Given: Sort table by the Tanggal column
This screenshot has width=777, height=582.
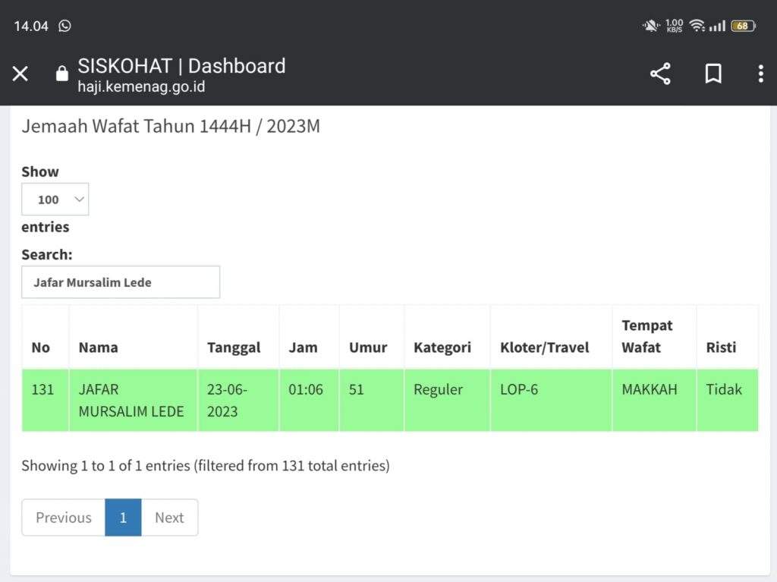Looking at the screenshot, I should coord(234,348).
